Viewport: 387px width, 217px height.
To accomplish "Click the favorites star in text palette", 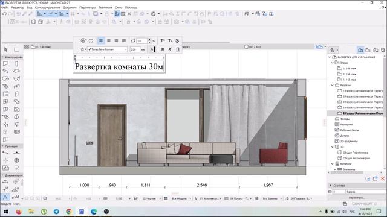I will (82, 49).
